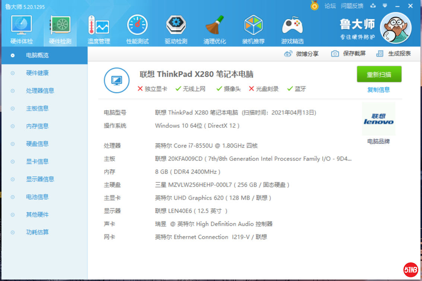Open the 清理优化 broom icon

[215, 26]
